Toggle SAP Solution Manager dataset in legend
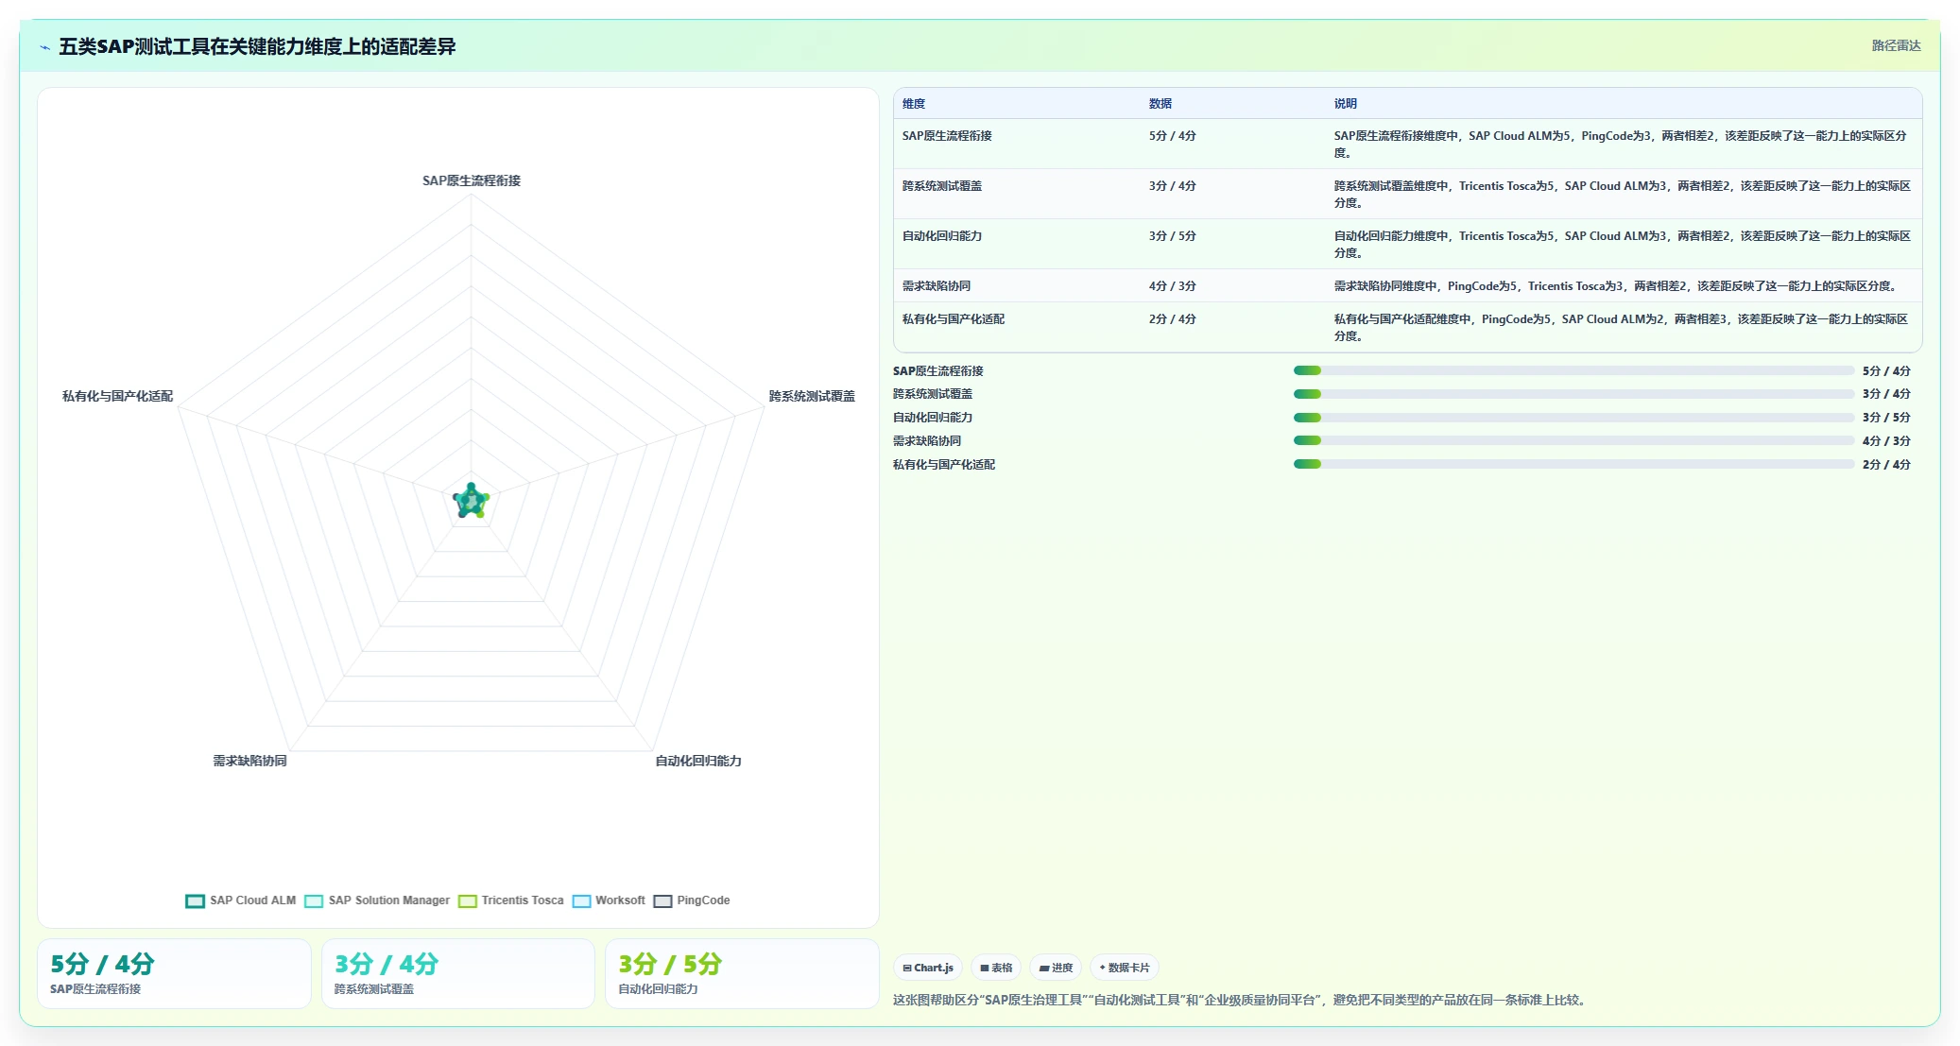Viewport: 1960px width, 1046px height. (377, 900)
